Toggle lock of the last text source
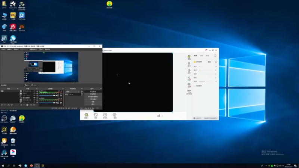Screen dimensions: 299x168 (37, 102)
